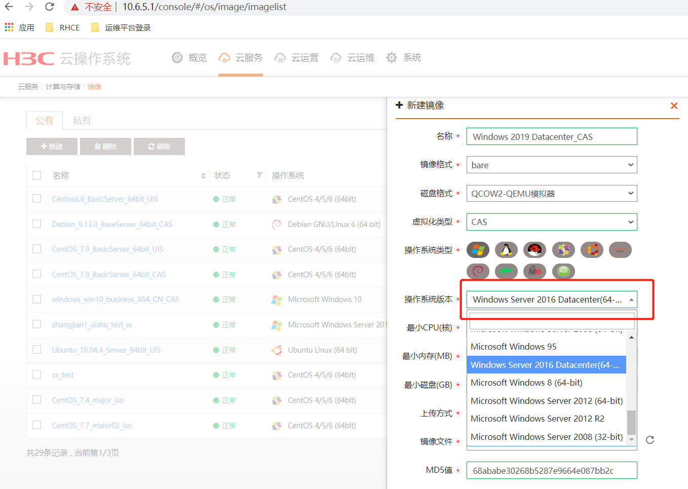Image resolution: width=688 pixels, height=489 pixels.
Task: Tick the select-all checkbox in table header
Action: point(37,175)
